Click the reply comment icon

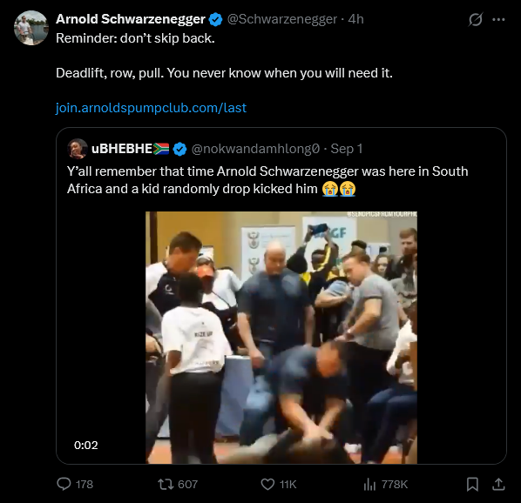pyautogui.click(x=64, y=484)
